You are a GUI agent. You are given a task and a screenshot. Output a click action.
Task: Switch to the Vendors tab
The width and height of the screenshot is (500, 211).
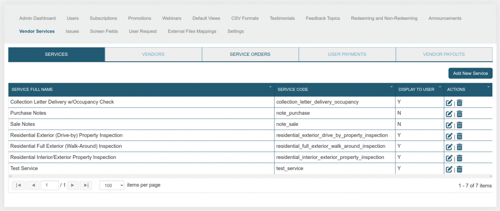tap(153, 54)
